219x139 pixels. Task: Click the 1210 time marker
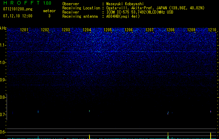(x=212, y=30)
